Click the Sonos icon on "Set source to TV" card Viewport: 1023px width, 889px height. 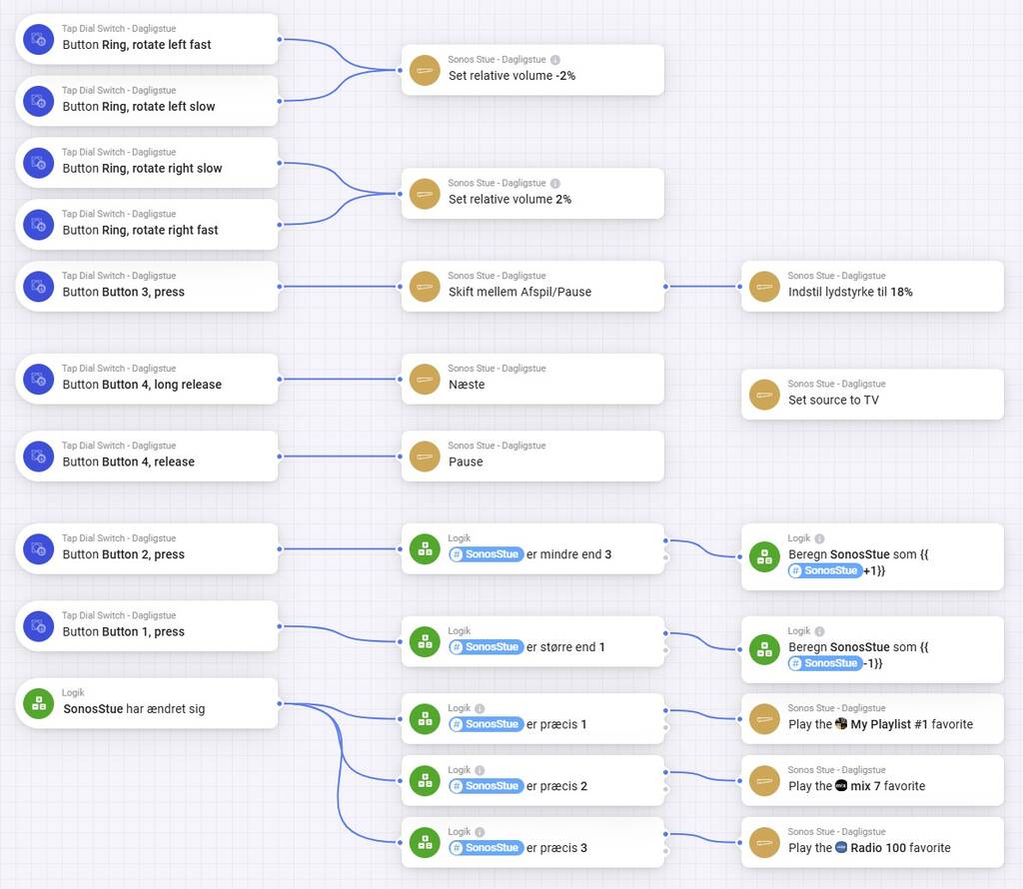(x=764, y=395)
